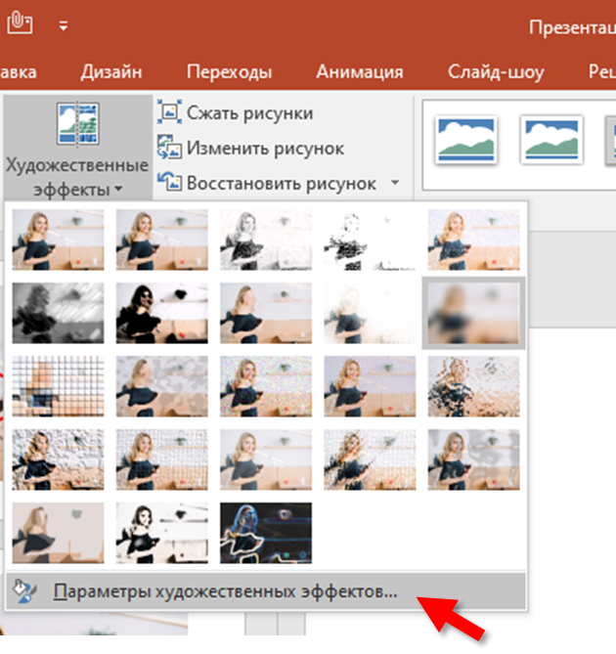Apply the second picture style thumbnail
The width and height of the screenshot is (616, 654).
click(x=551, y=140)
